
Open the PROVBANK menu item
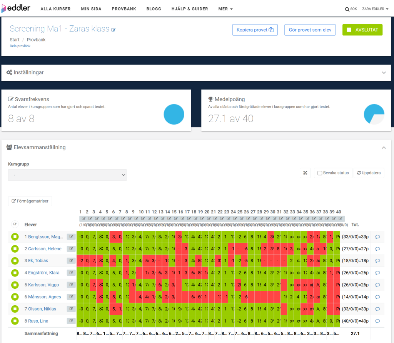coord(124,9)
